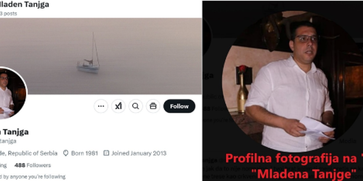This screenshot has height=181, width=363.
Task: Click the Grok xI icon button
Action: [x=118, y=106]
